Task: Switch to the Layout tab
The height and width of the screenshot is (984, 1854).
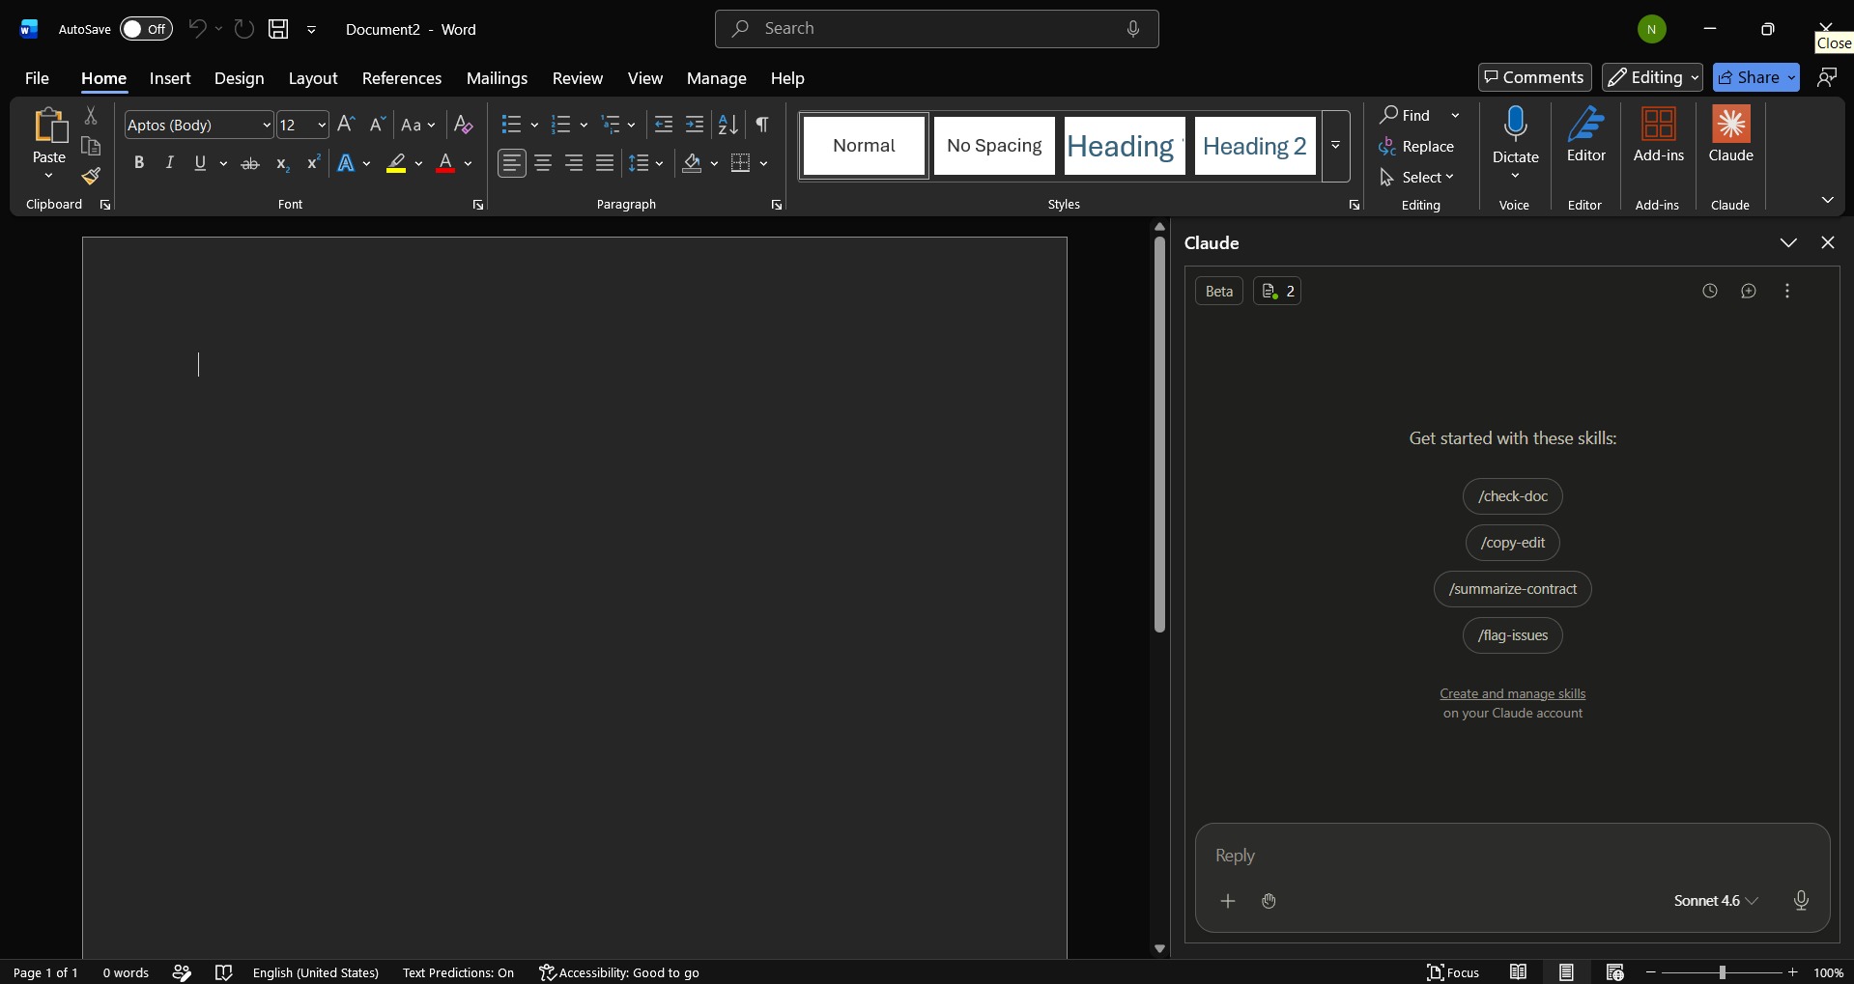Action: 313,78
